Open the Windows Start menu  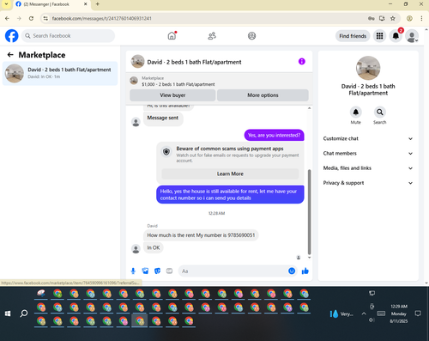(8, 314)
